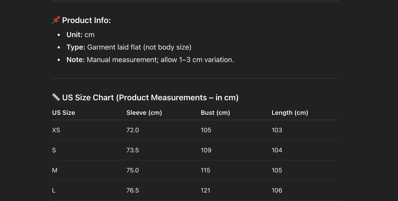
Task: Select the Length (cm) column header
Action: point(290,113)
